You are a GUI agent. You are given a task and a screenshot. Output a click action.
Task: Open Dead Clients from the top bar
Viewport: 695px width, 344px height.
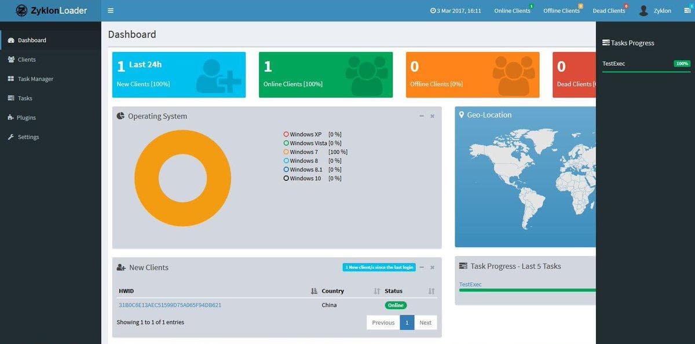(609, 10)
